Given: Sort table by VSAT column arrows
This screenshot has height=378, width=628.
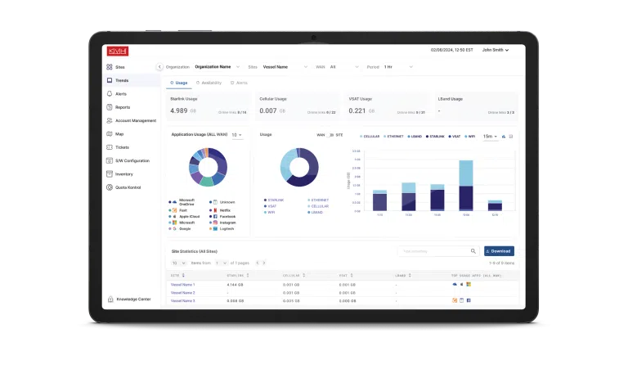Looking at the screenshot, I should [352, 276].
